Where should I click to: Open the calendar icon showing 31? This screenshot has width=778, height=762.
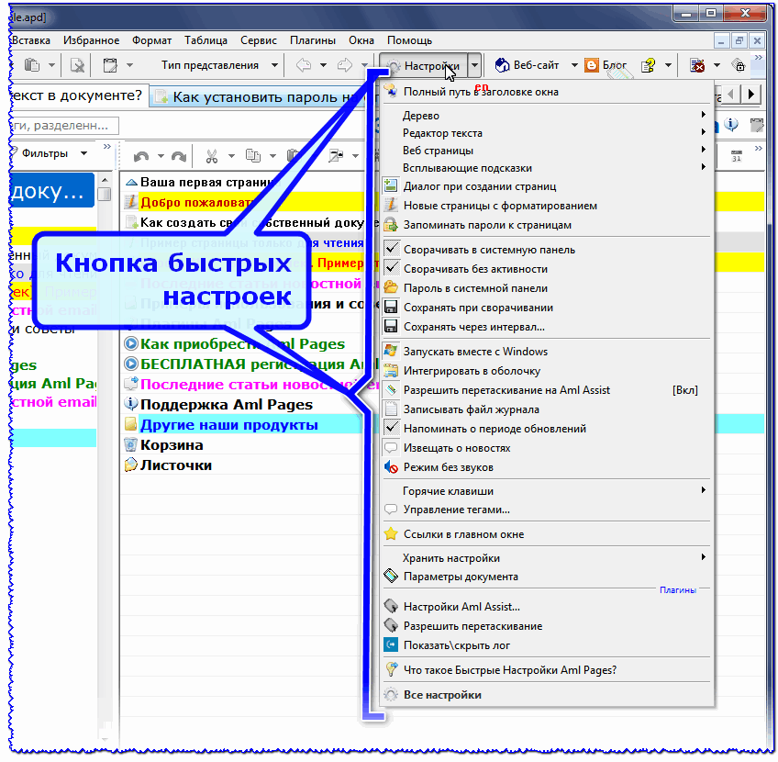point(737,156)
